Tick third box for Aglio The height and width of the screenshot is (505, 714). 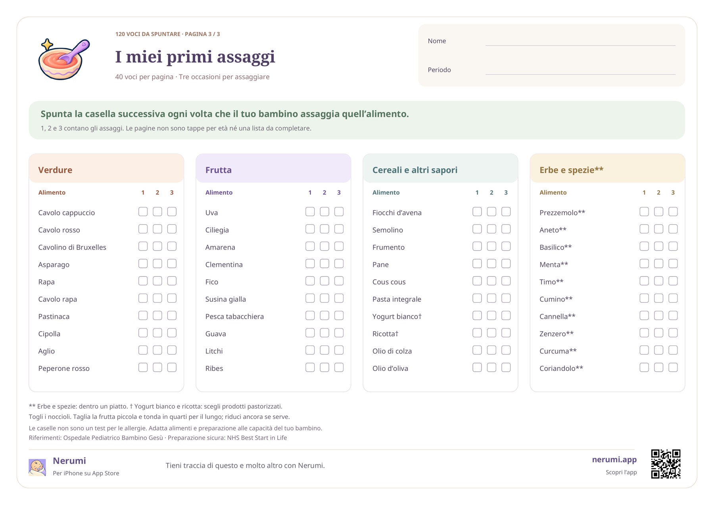(x=172, y=350)
